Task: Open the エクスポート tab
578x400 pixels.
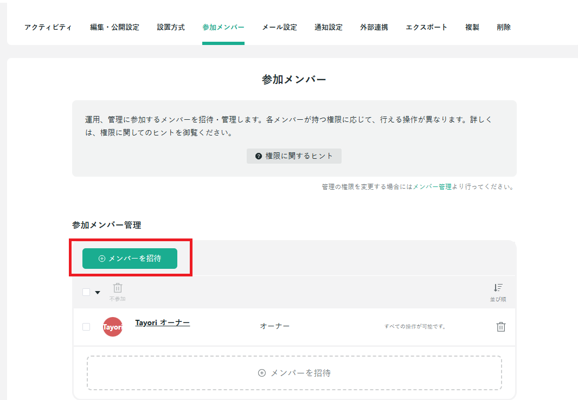Action: pos(426,26)
